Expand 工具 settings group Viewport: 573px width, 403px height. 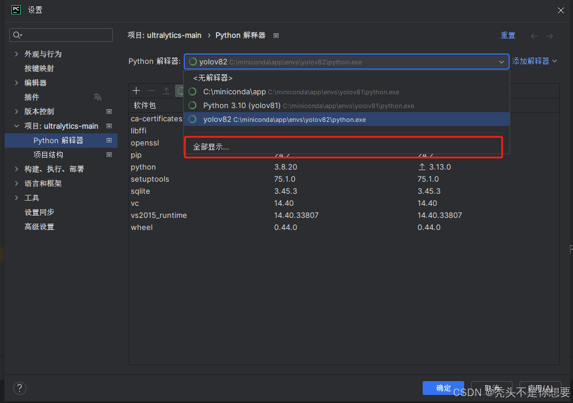point(17,198)
